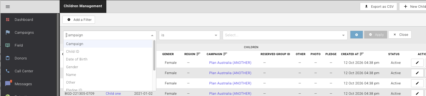Open the 'is' operator dropdown

pyautogui.click(x=189, y=35)
